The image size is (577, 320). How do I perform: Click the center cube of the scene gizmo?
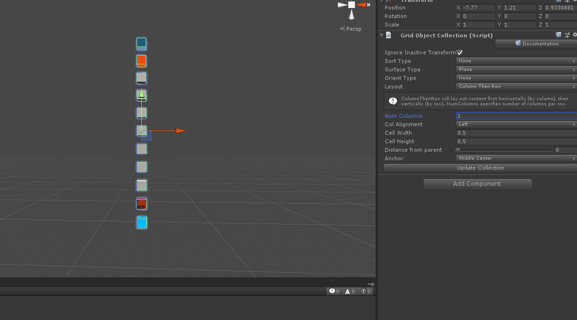pos(352,5)
